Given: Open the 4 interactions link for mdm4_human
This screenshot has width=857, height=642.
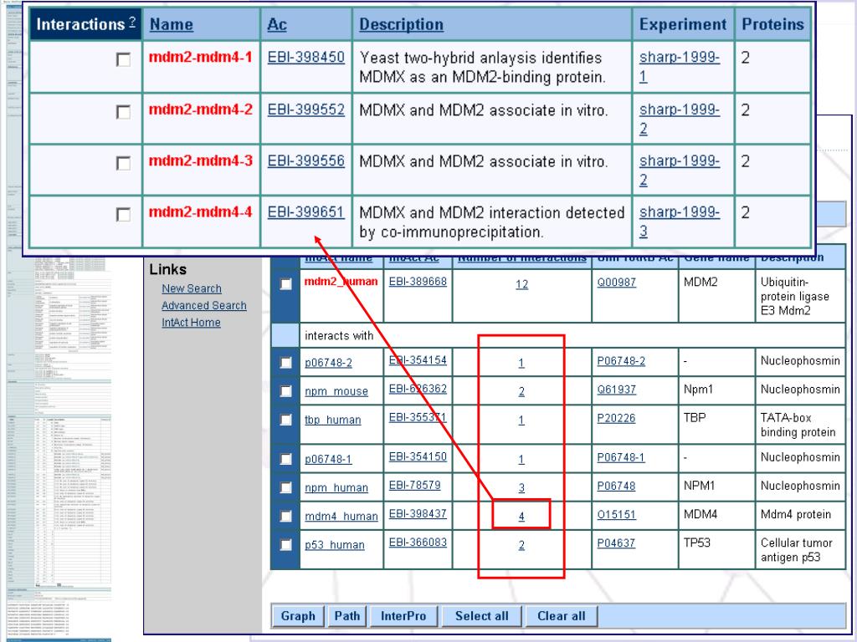Looking at the screenshot, I should [x=521, y=516].
